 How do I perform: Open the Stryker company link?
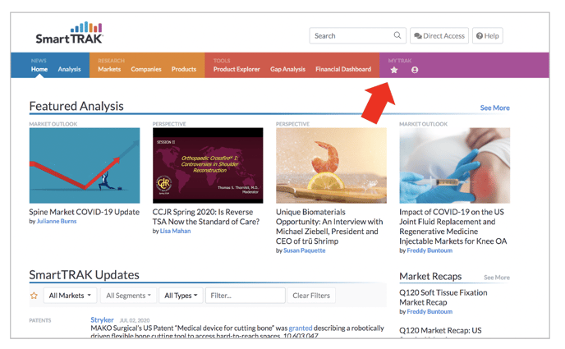(102, 319)
